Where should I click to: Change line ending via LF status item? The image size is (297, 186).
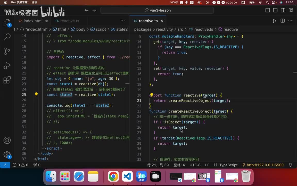coord(207,165)
